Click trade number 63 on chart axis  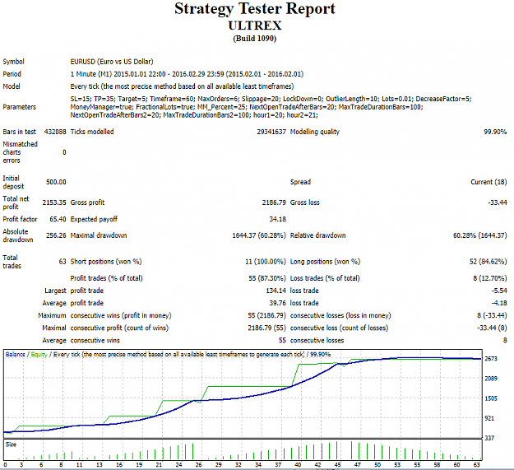click(477, 465)
